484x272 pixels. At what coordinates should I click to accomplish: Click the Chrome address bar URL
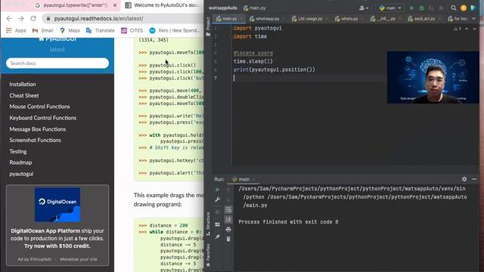99,19
